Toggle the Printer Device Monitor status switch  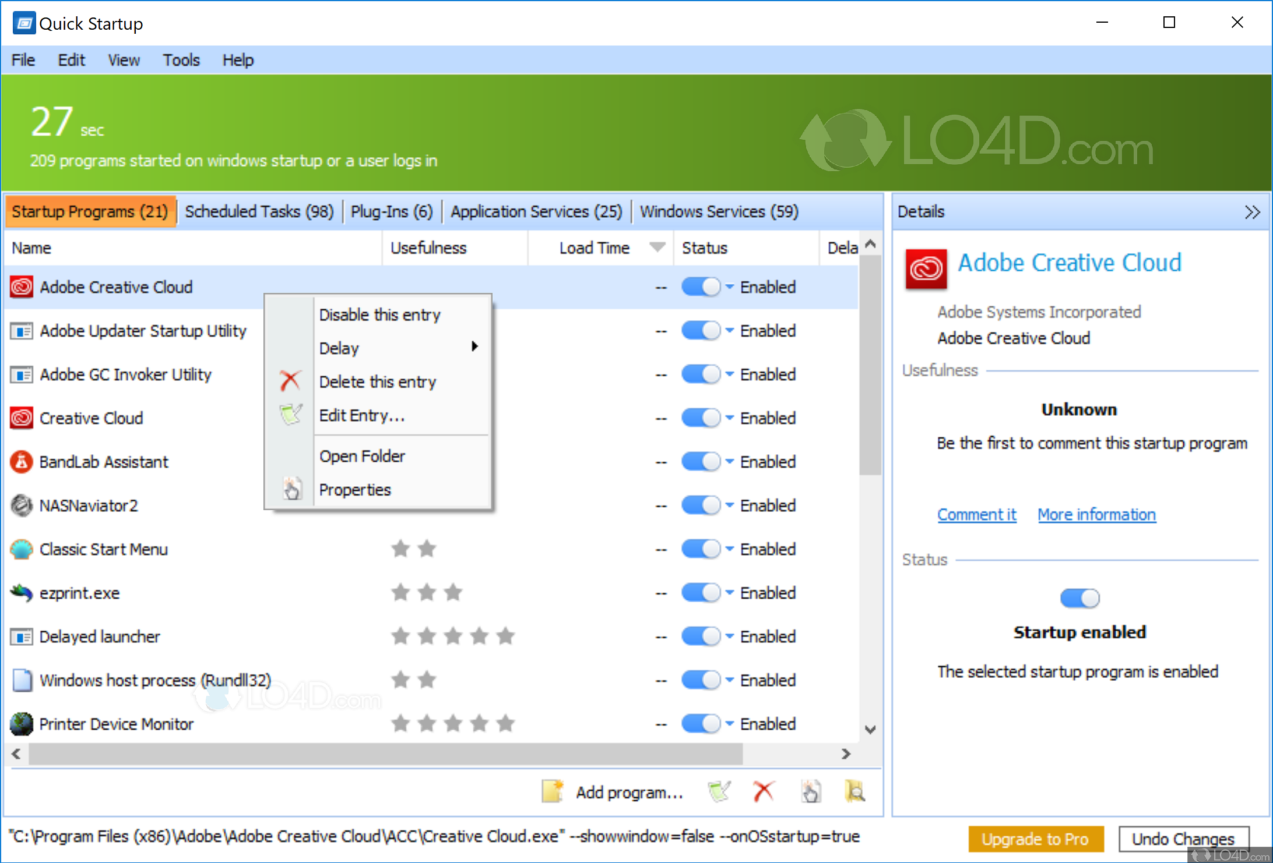click(x=701, y=724)
